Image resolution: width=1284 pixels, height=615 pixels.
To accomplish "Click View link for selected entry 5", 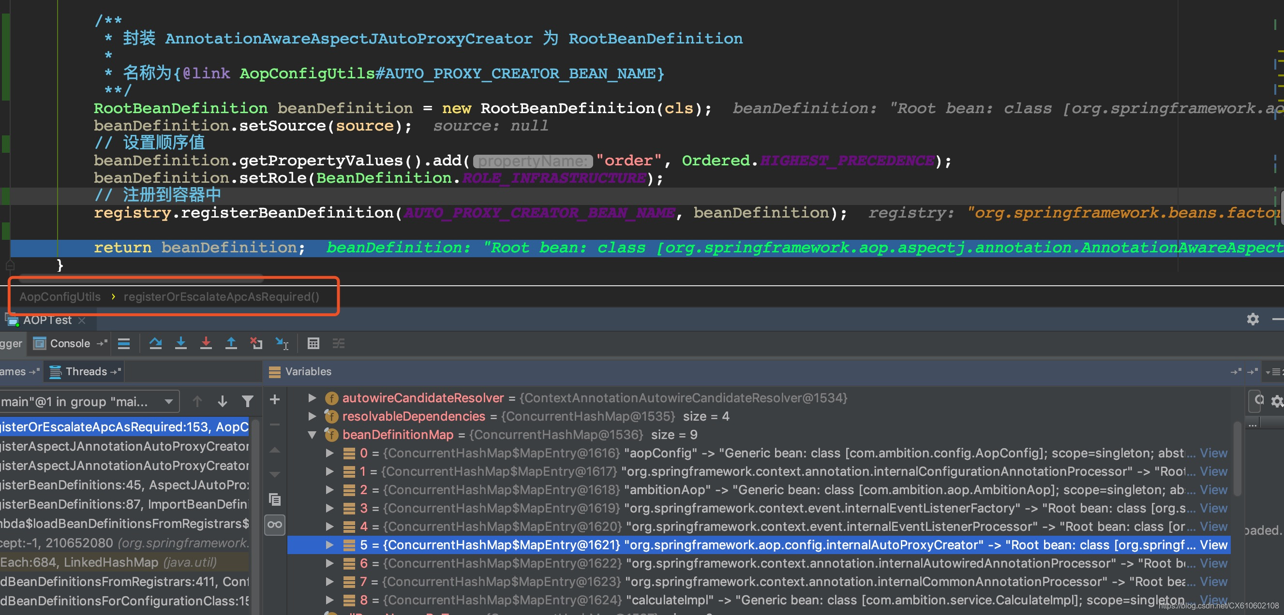I will tap(1213, 545).
